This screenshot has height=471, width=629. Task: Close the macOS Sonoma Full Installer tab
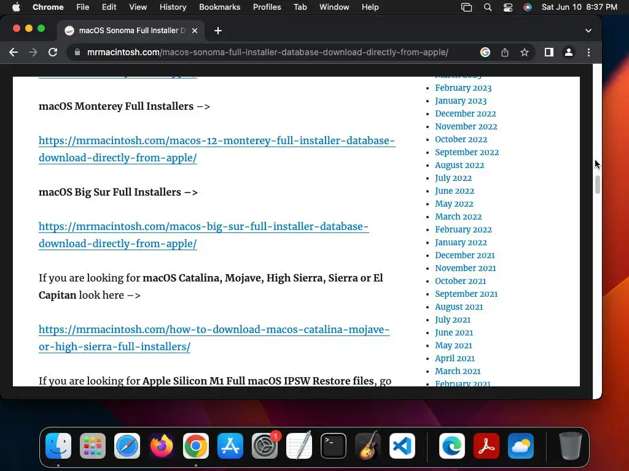[195, 31]
